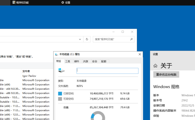
Task: Click the refresh icon in Programs and Features
Action: click(87, 39)
